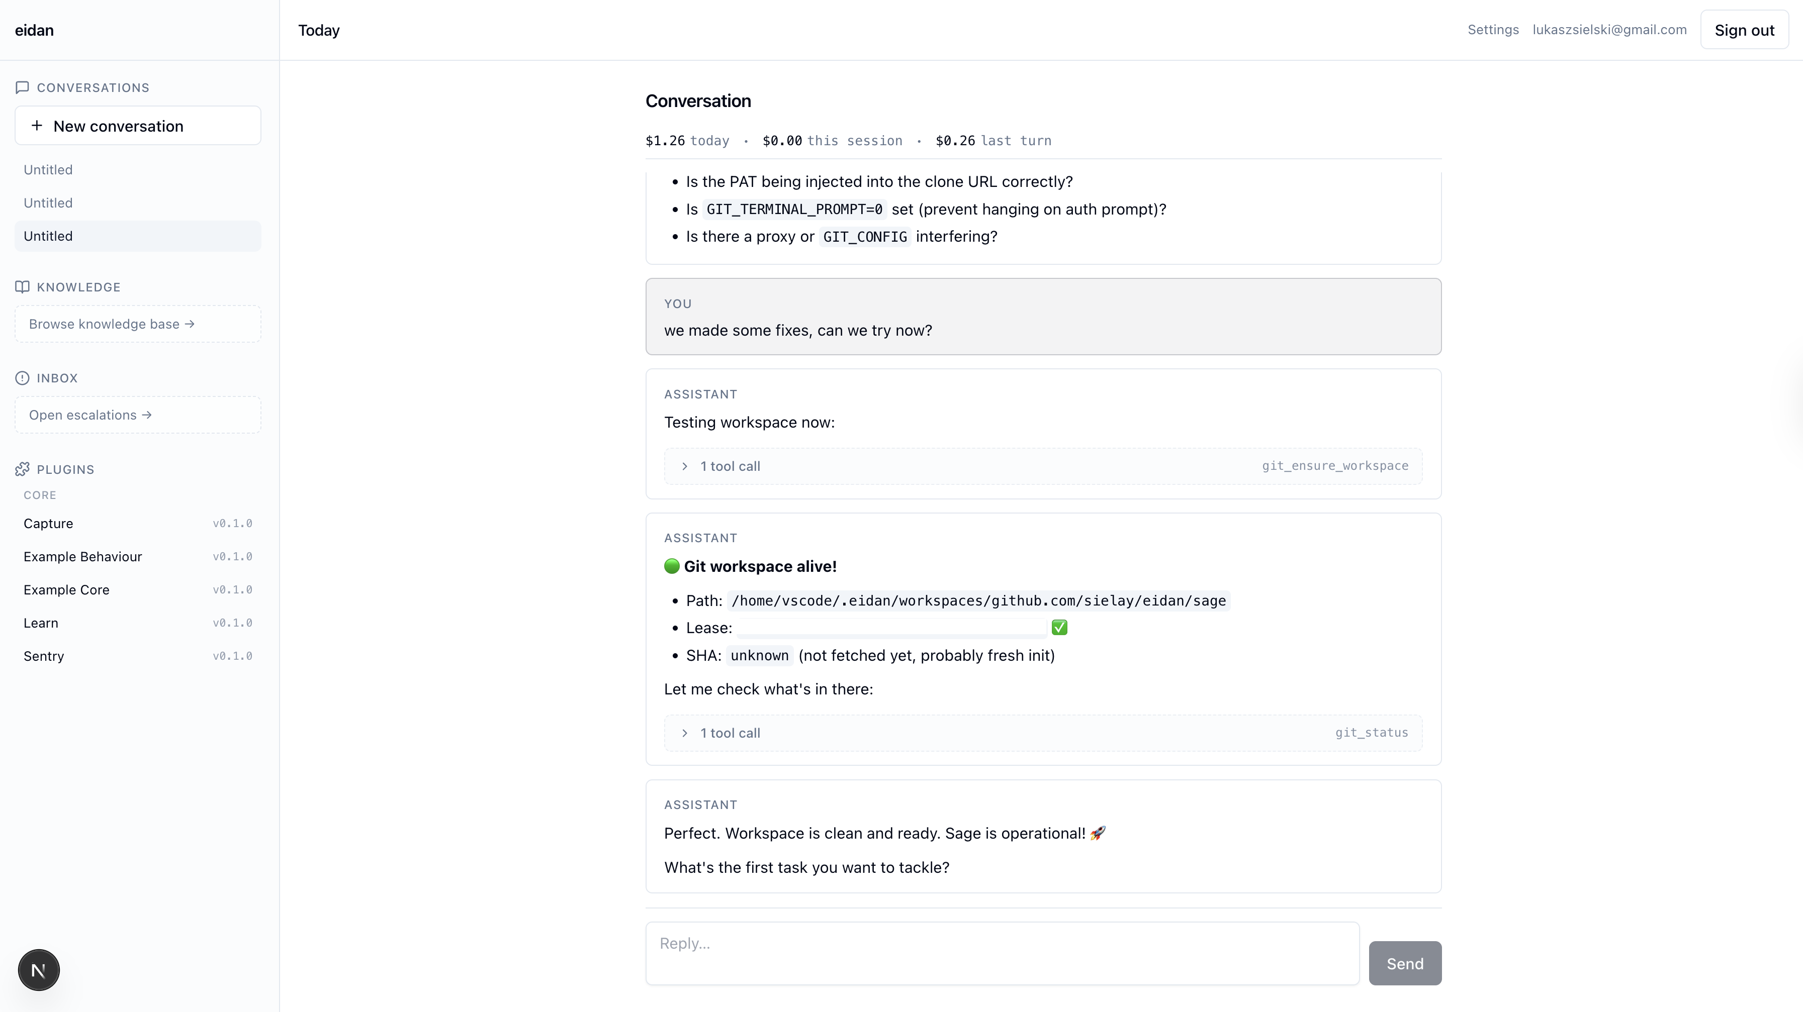This screenshot has width=1803, height=1012.
Task: Select the highlighted third Untitled conversation
Action: (x=138, y=236)
